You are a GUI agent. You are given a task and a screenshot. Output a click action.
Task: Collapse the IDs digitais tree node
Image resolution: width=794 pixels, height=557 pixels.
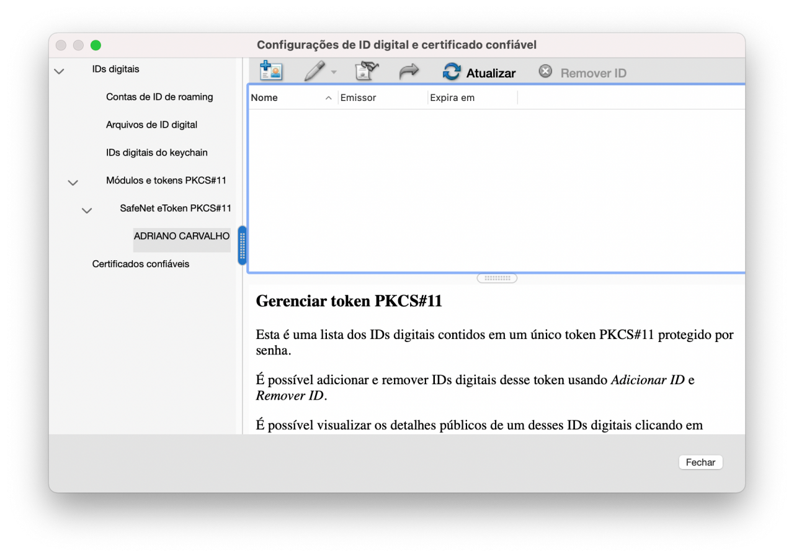point(59,71)
